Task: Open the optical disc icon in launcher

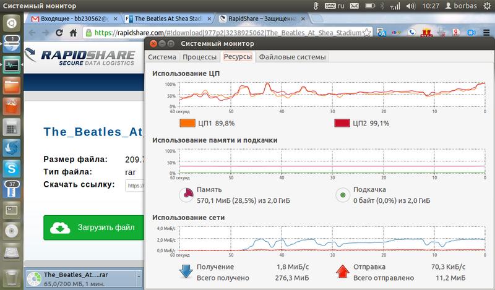Action: tap(12, 231)
